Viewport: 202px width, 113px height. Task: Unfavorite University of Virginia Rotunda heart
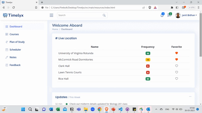coord(176,53)
